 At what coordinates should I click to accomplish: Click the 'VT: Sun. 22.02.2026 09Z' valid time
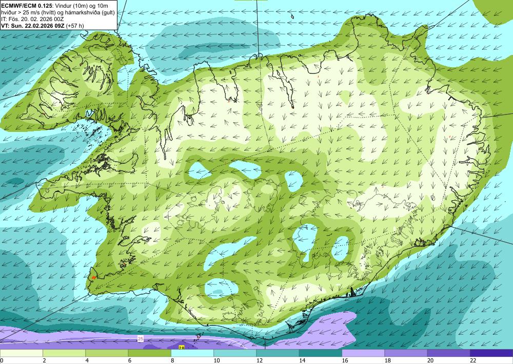click(x=33, y=26)
